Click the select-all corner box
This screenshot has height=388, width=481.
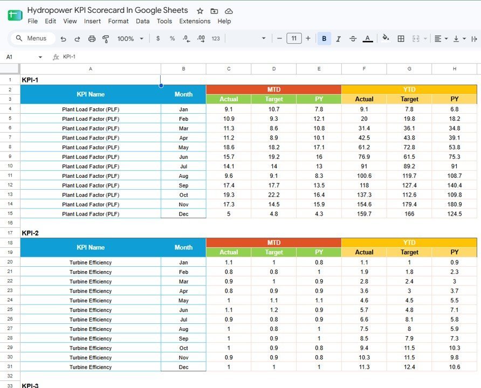(x=10, y=68)
